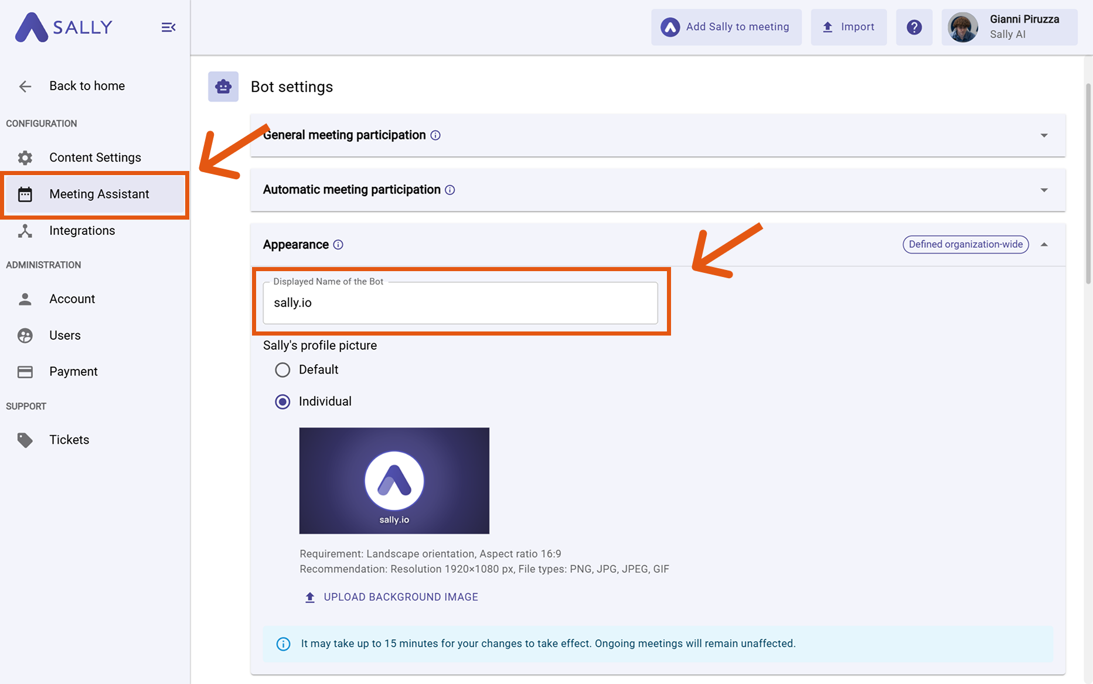Collapse the sidebar with the menu icon
The height and width of the screenshot is (684, 1093).
pyautogui.click(x=168, y=28)
